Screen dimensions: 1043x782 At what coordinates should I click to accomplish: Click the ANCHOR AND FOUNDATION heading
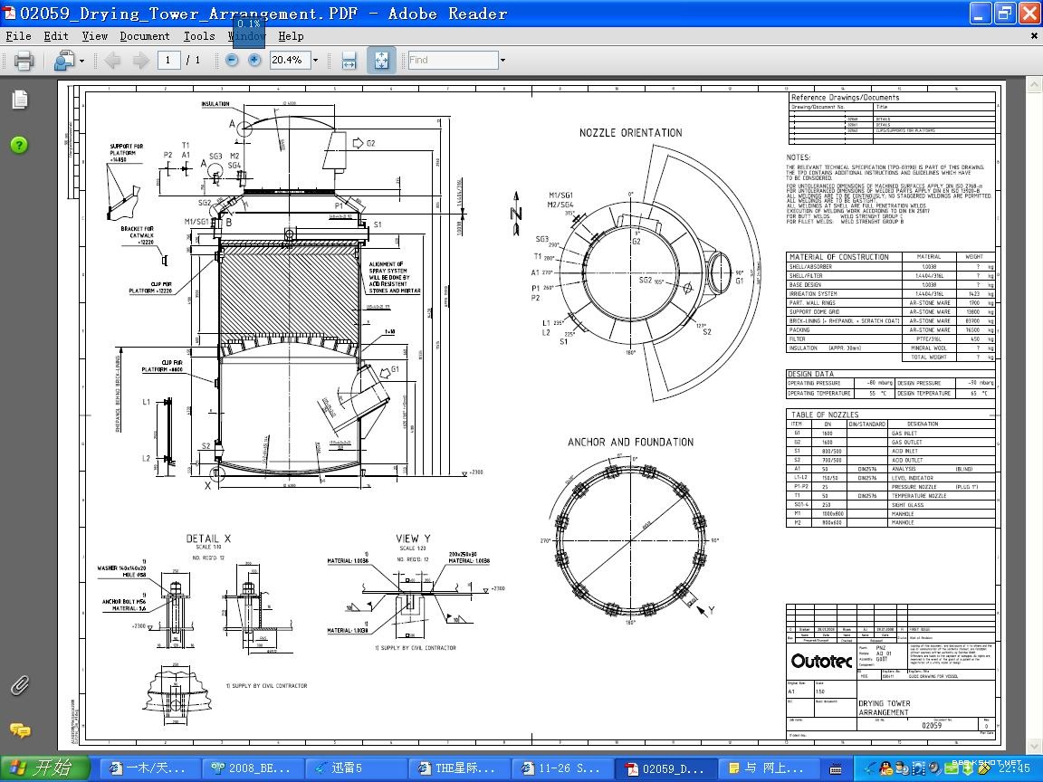630,443
